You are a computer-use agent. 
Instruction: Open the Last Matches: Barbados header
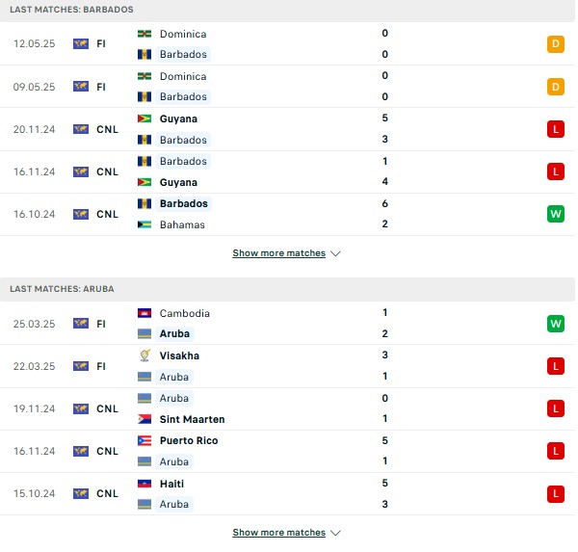point(71,10)
